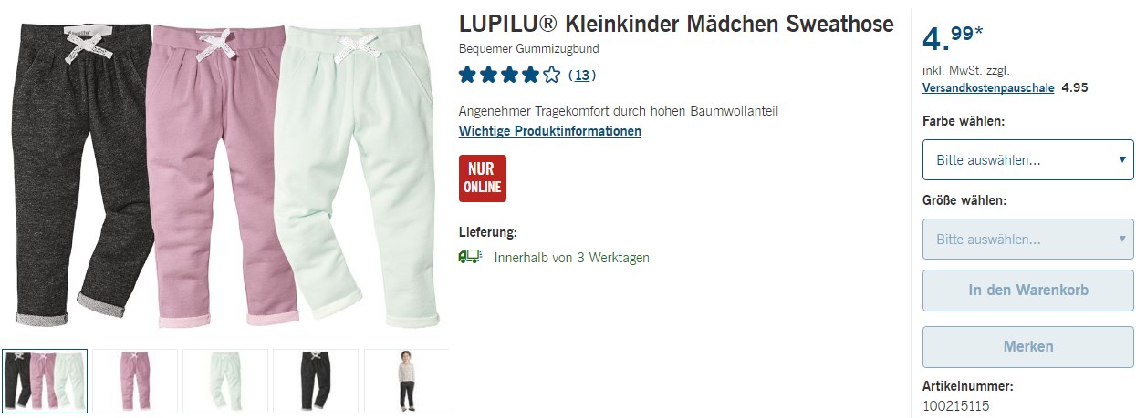
Task: Open the Größe wählen size dropdown
Action: click(1028, 240)
